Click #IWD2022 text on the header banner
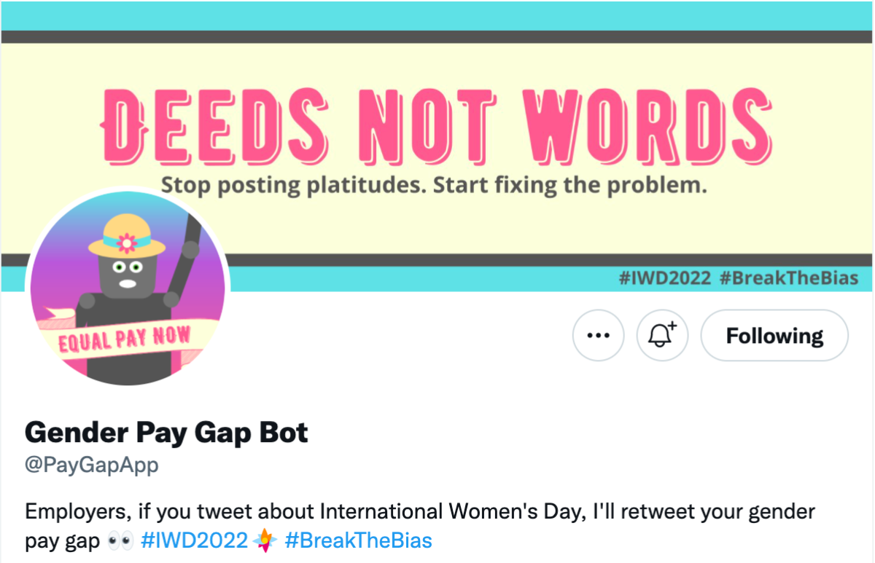 (x=664, y=278)
